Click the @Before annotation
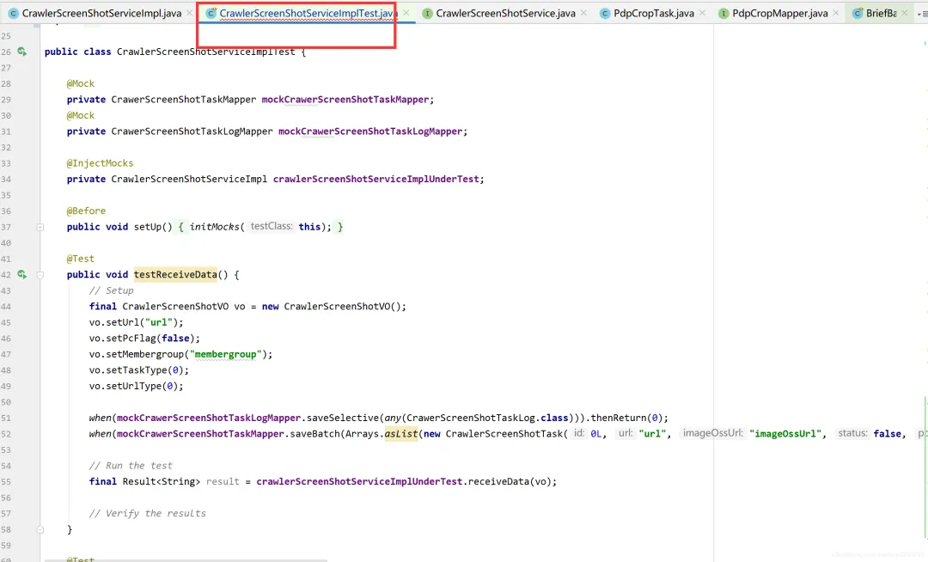928x562 pixels. [87, 211]
